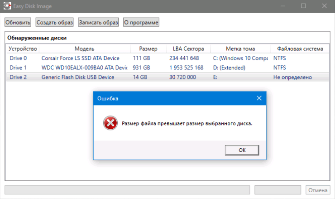335x199 pixels.
Task: Click the E: volume label cell
Action: [x=215, y=77]
